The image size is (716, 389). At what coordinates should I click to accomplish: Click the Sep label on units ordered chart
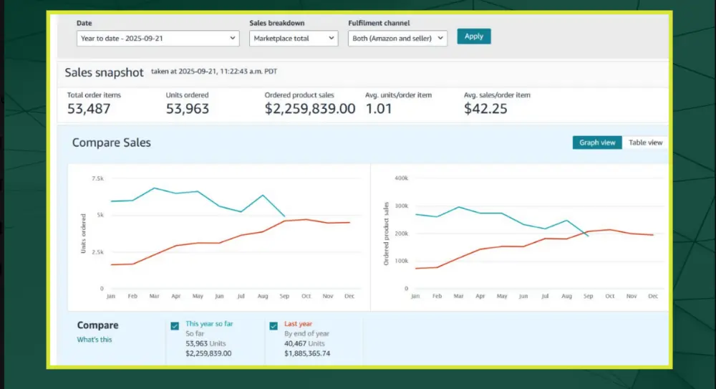[284, 296]
